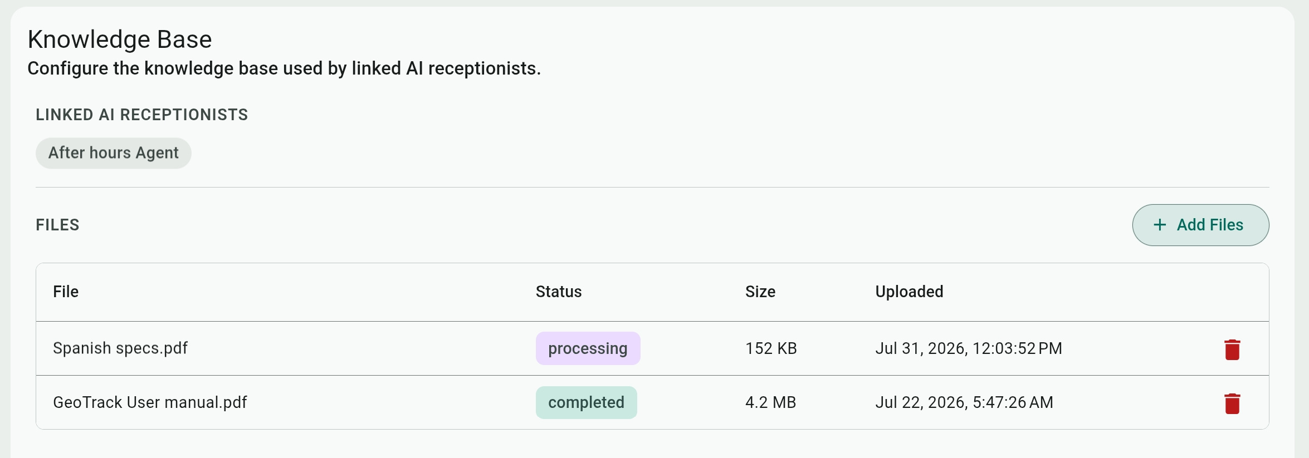
Task: Open the GeoTrack User manual.pdf file name
Action: pos(150,402)
